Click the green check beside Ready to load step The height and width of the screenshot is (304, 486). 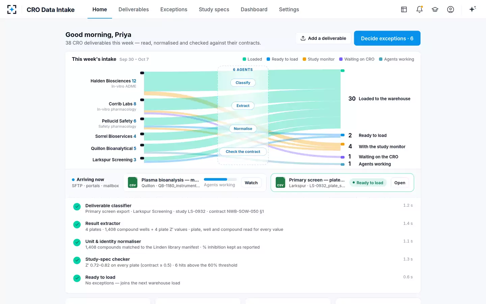tap(77, 278)
